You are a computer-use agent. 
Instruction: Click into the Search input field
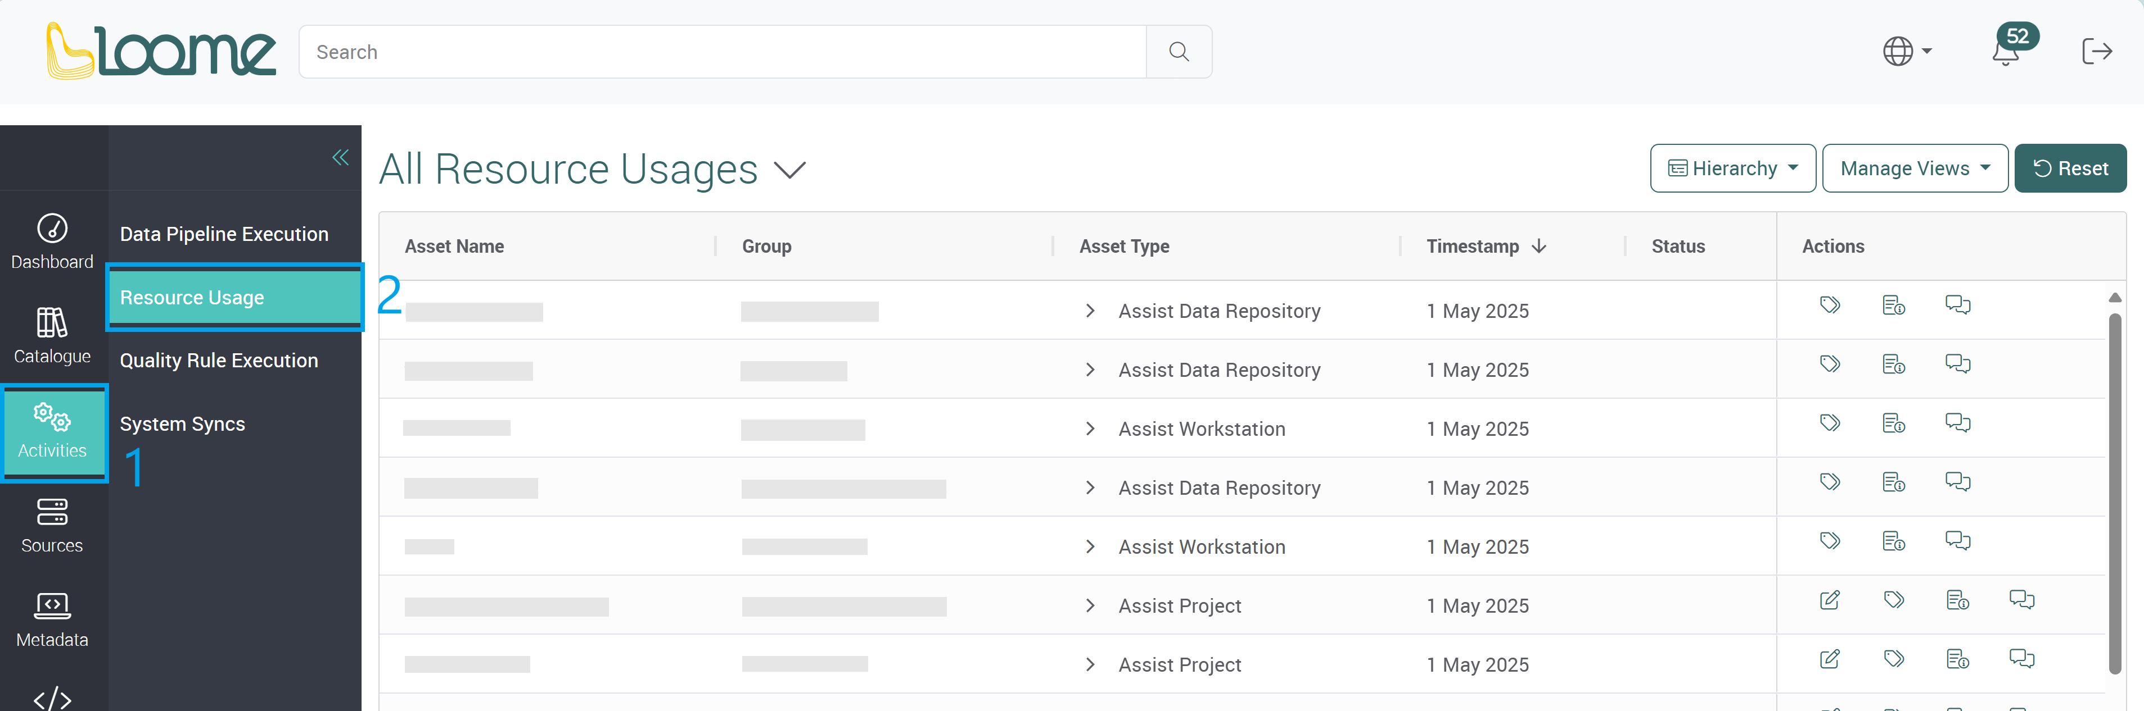coord(723,52)
